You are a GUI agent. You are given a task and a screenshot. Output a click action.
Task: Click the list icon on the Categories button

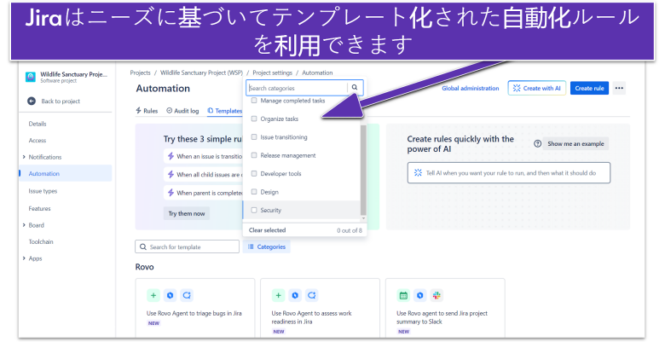tap(251, 246)
